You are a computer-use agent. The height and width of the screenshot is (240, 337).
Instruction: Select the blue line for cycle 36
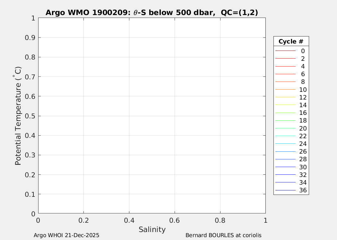point(285,190)
